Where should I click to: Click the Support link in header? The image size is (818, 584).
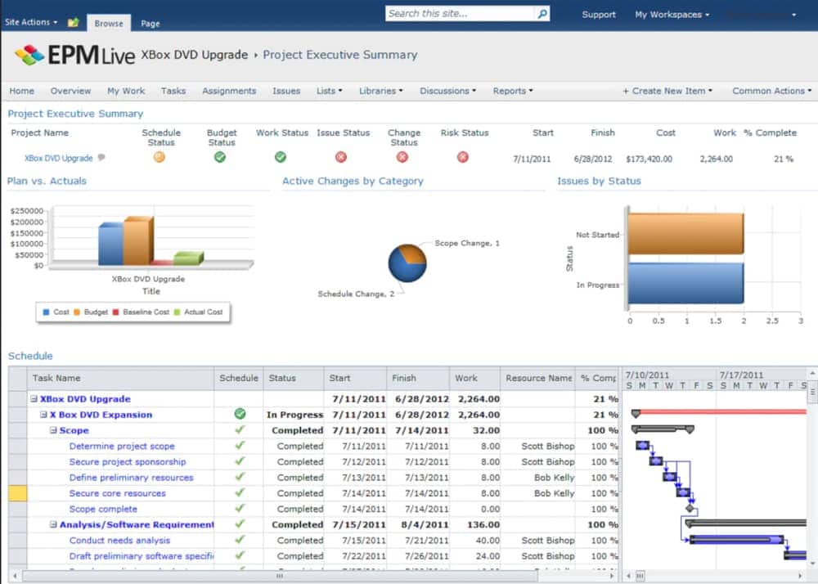tap(599, 15)
